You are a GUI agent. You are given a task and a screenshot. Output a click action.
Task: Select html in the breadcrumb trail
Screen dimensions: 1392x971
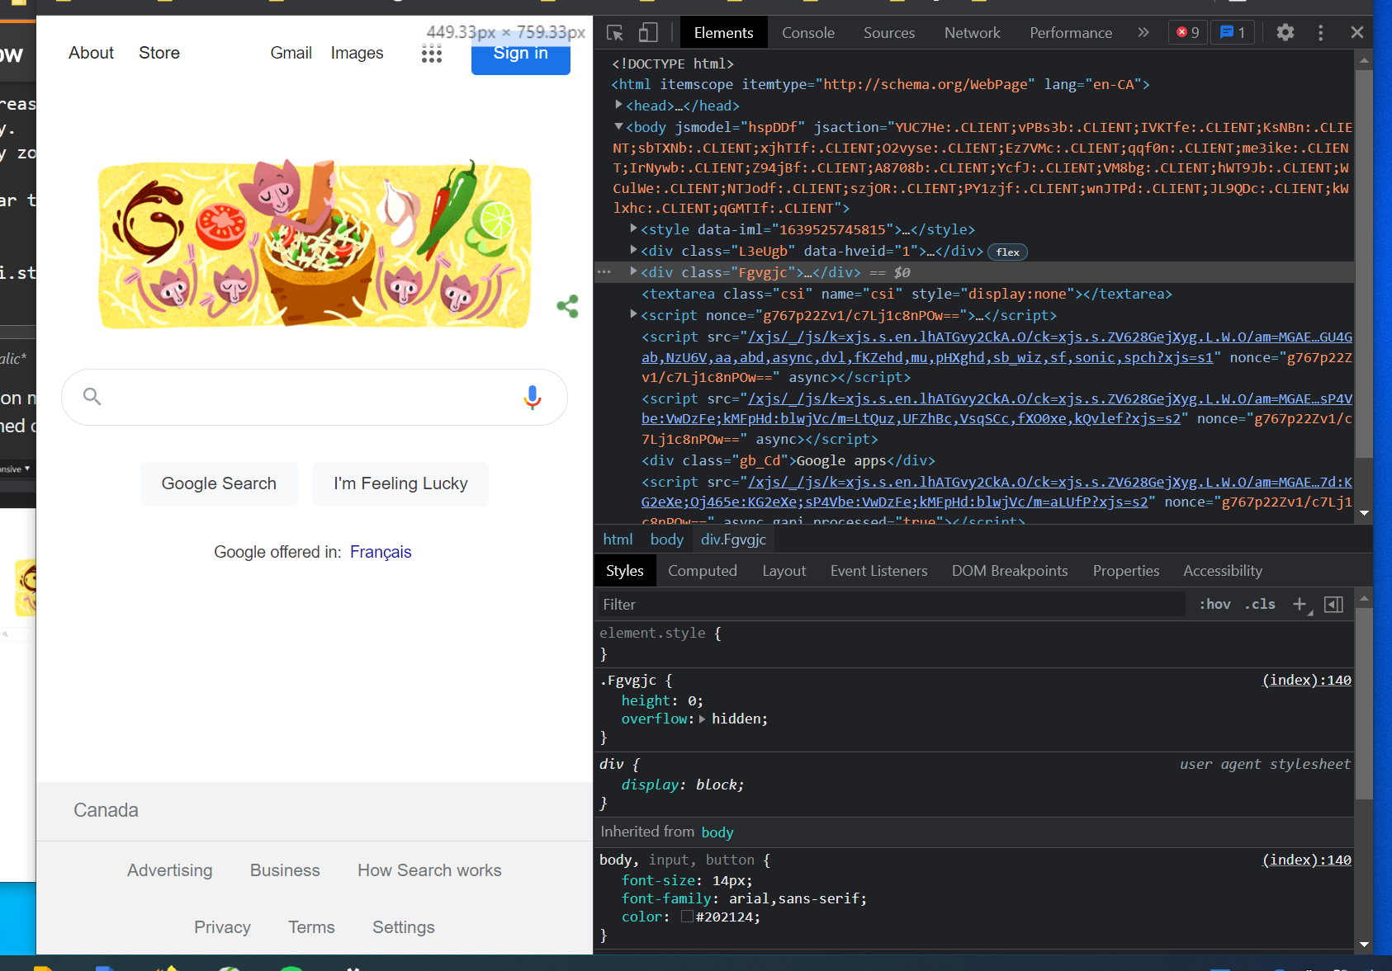(618, 540)
